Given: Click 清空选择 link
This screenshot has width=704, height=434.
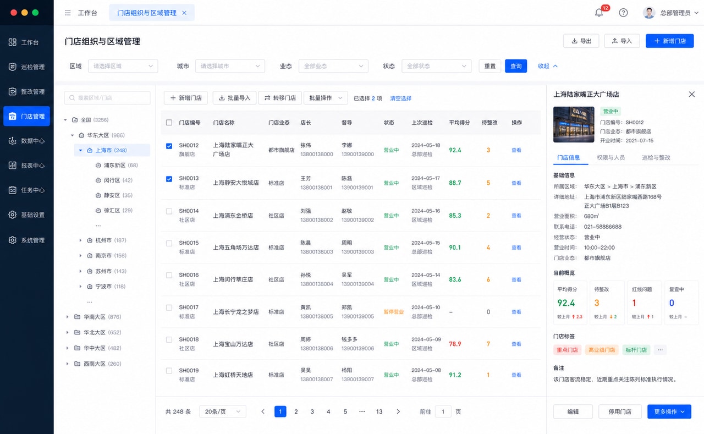Looking at the screenshot, I should (401, 98).
